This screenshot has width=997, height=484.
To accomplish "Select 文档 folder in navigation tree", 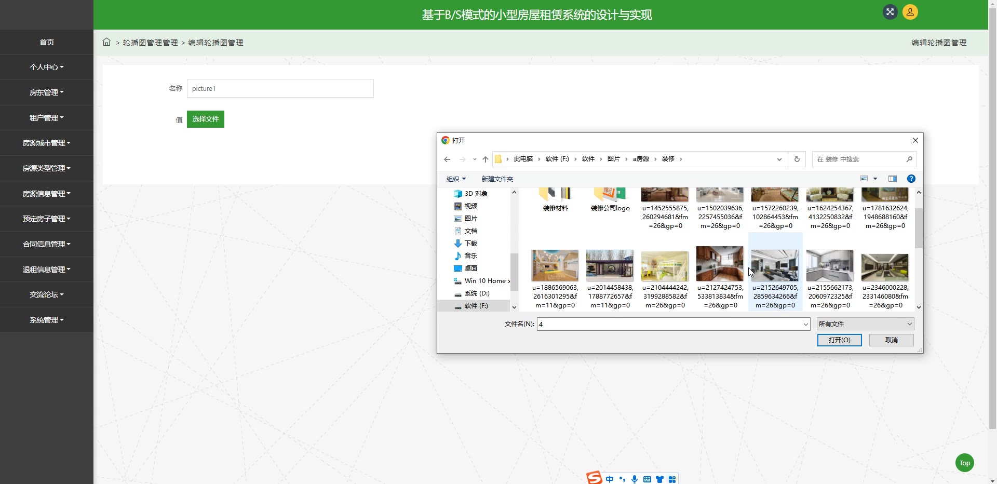I will pyautogui.click(x=466, y=231).
